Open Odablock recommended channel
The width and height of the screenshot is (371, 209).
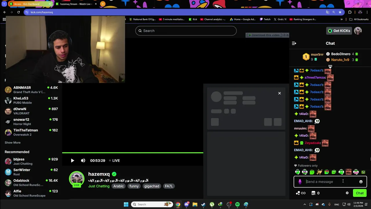tap(31, 183)
